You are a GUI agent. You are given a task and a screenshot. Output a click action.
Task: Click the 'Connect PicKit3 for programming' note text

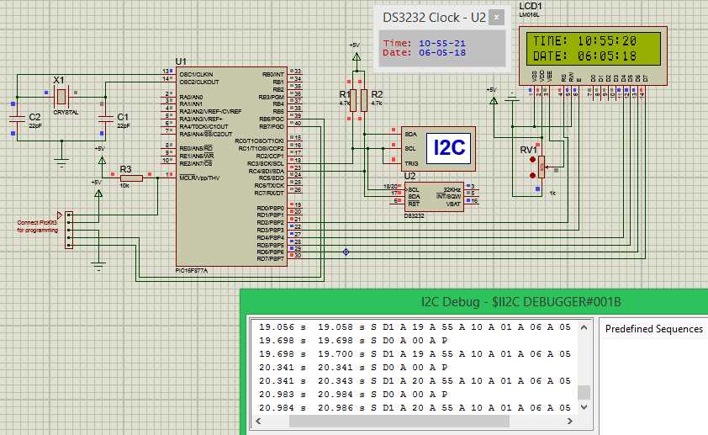[x=38, y=226]
